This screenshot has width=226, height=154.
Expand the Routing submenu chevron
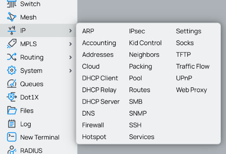[70, 58]
